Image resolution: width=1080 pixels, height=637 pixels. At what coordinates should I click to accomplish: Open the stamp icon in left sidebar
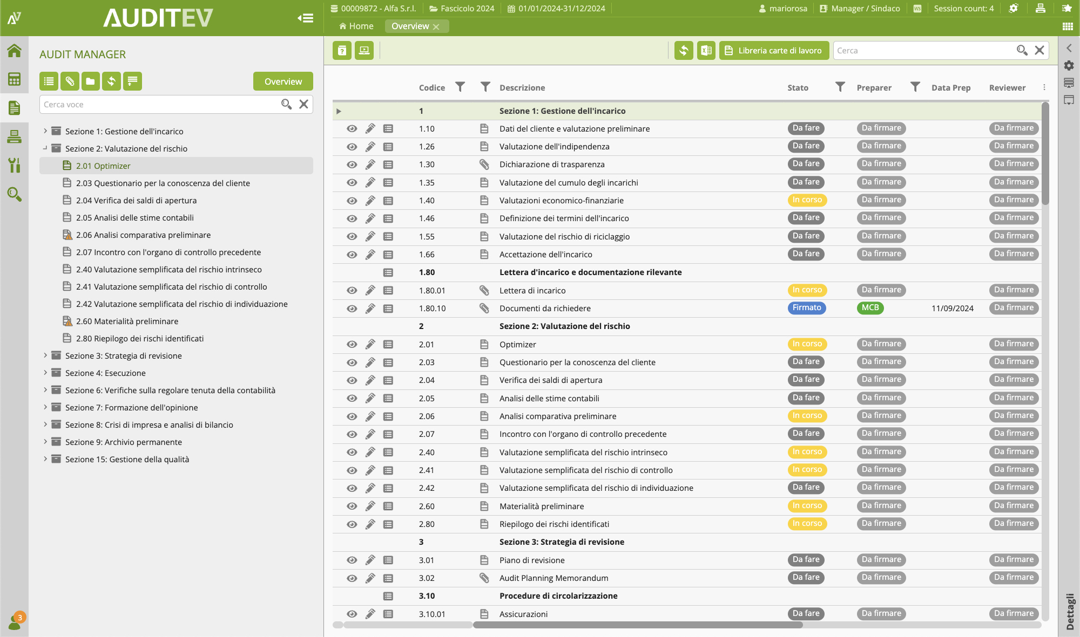(x=14, y=136)
